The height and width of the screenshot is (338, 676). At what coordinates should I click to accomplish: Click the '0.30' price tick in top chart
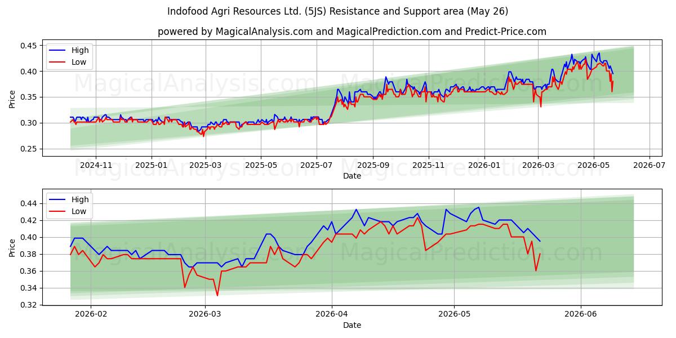pyautogui.click(x=29, y=123)
